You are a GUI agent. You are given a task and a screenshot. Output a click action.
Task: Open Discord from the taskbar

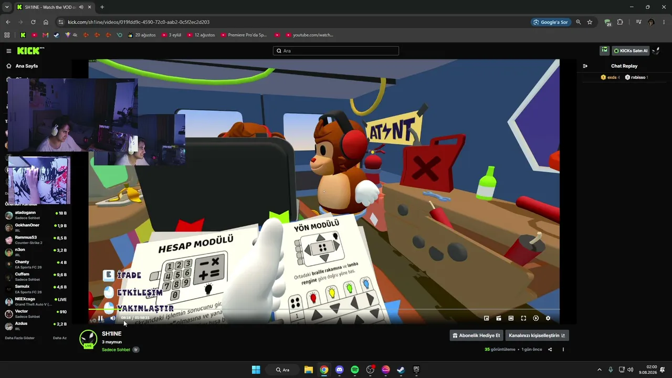(x=340, y=370)
